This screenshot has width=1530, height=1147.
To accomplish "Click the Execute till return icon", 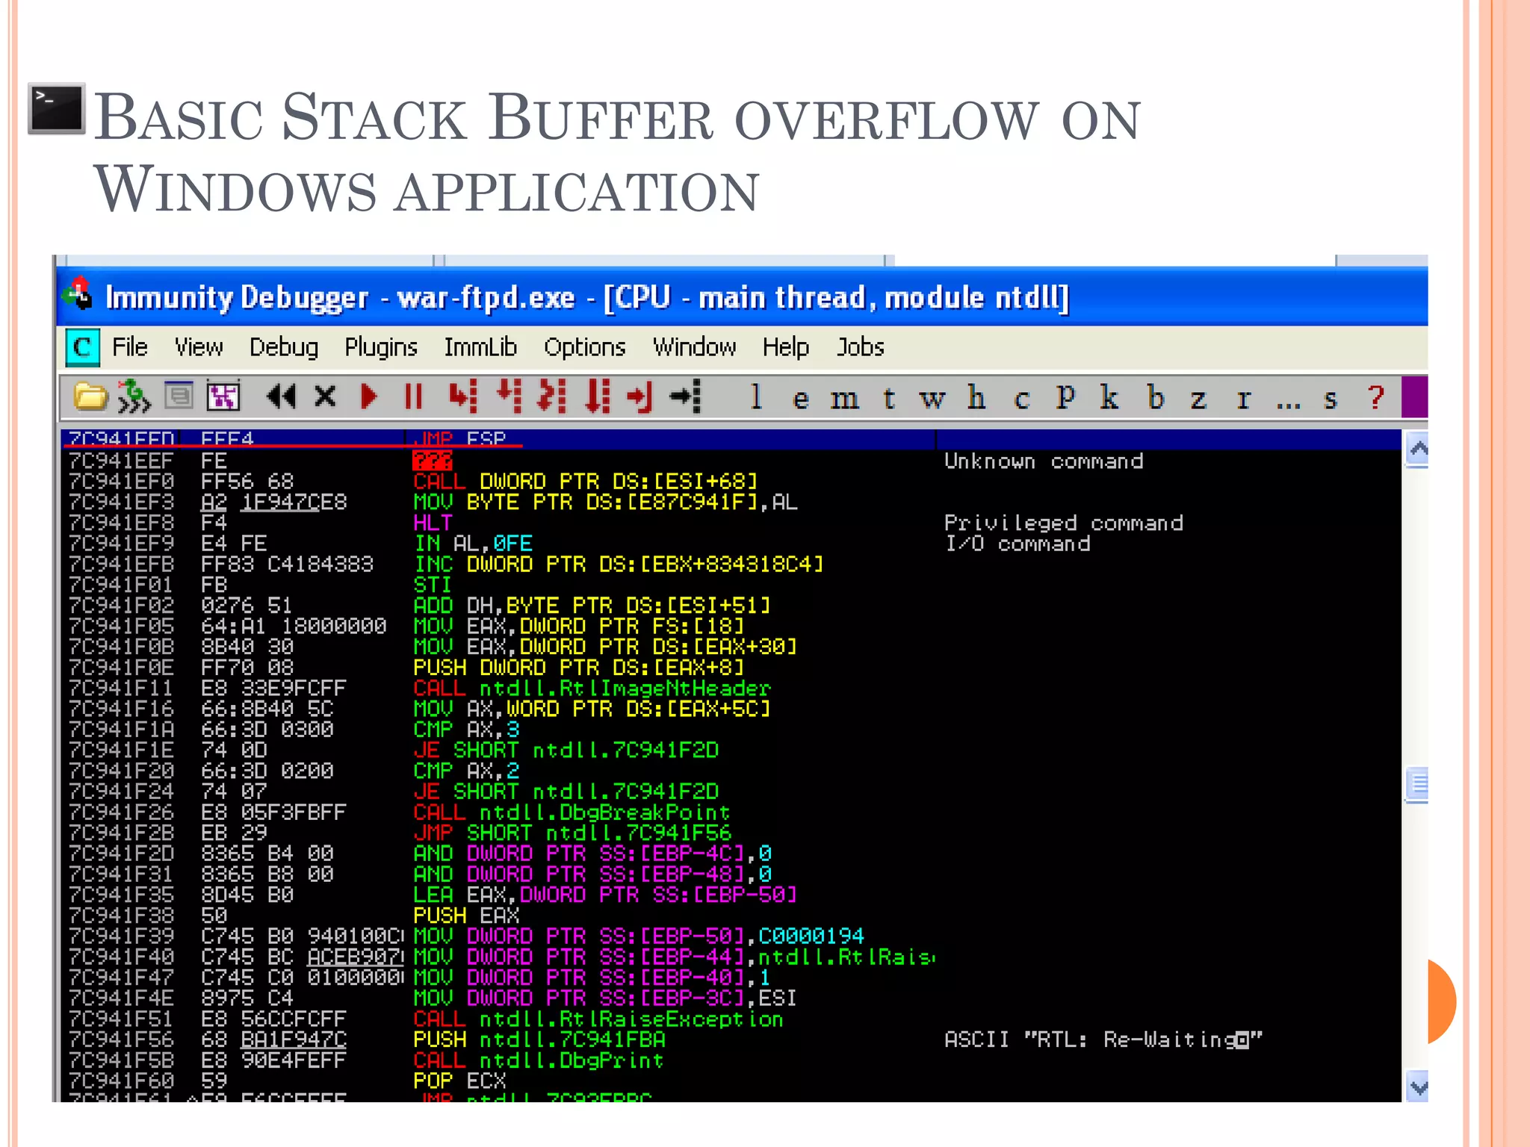I will click(x=640, y=397).
